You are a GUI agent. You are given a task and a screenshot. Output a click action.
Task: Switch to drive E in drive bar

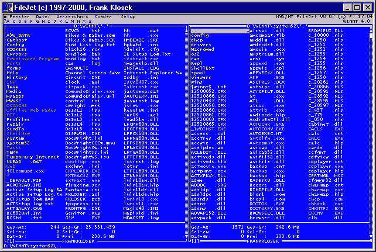click(25, 21)
